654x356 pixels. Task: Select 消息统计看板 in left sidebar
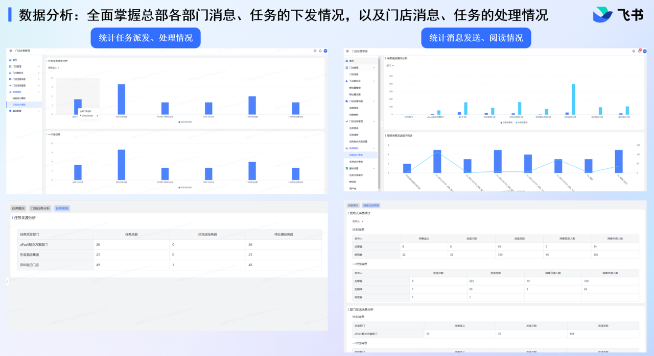[x=19, y=98]
